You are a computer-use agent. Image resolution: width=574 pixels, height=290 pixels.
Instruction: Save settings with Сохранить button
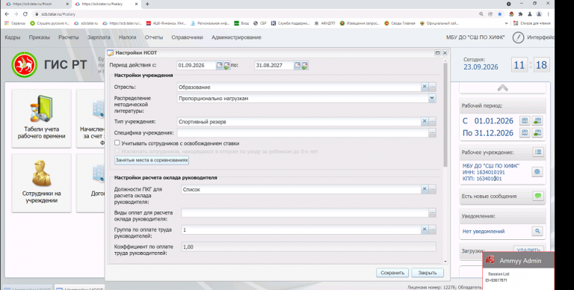pyautogui.click(x=392, y=273)
